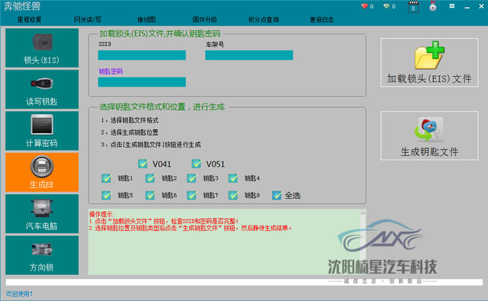Open the 固件升级 firmware upgrade menu
The image size is (488, 301).
tap(223, 20)
